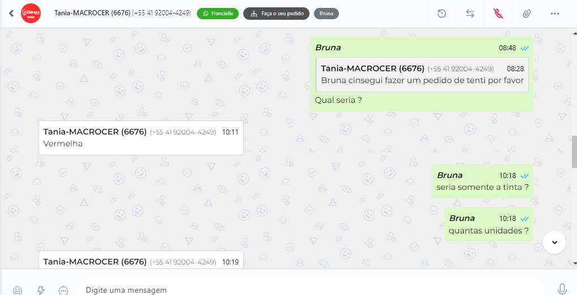This screenshot has height=295, width=577.
Task: Open the three-dots more options menu
Action: click(555, 14)
